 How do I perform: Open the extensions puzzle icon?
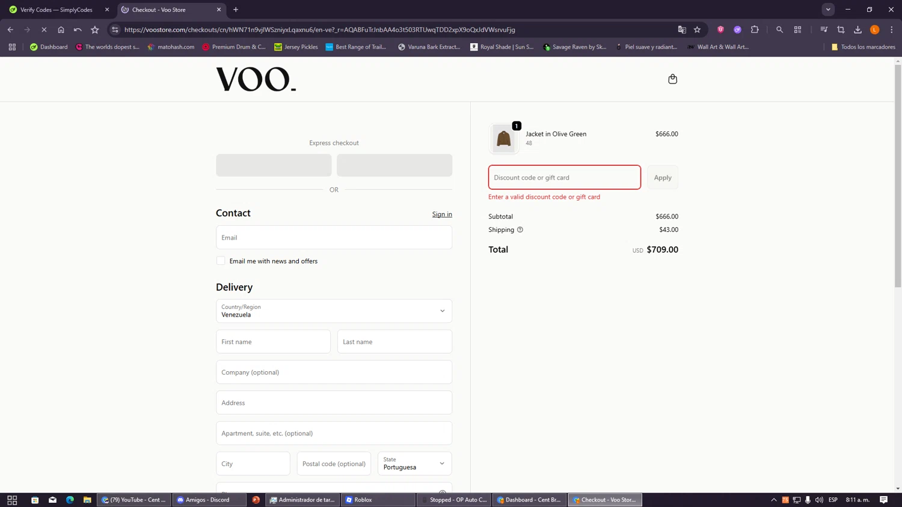click(755, 29)
